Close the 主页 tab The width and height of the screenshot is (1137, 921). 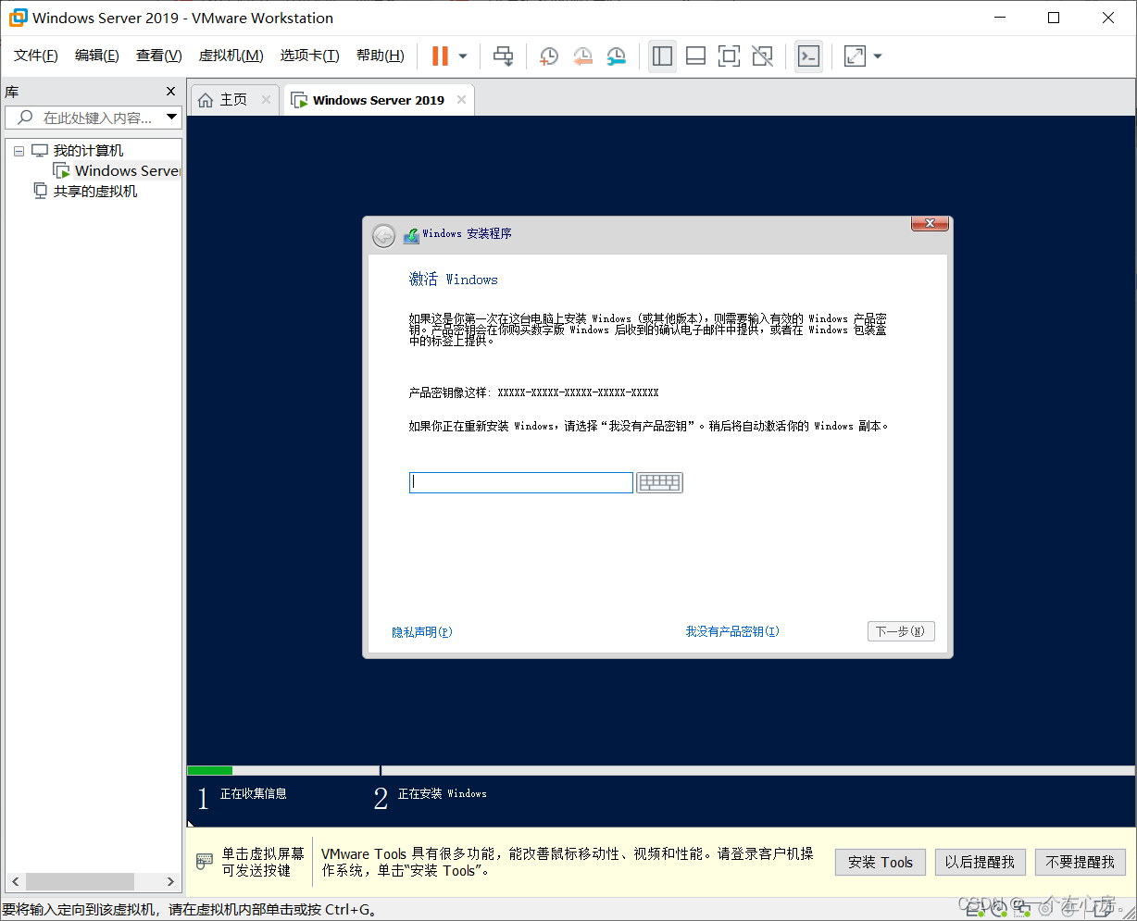[x=266, y=100]
